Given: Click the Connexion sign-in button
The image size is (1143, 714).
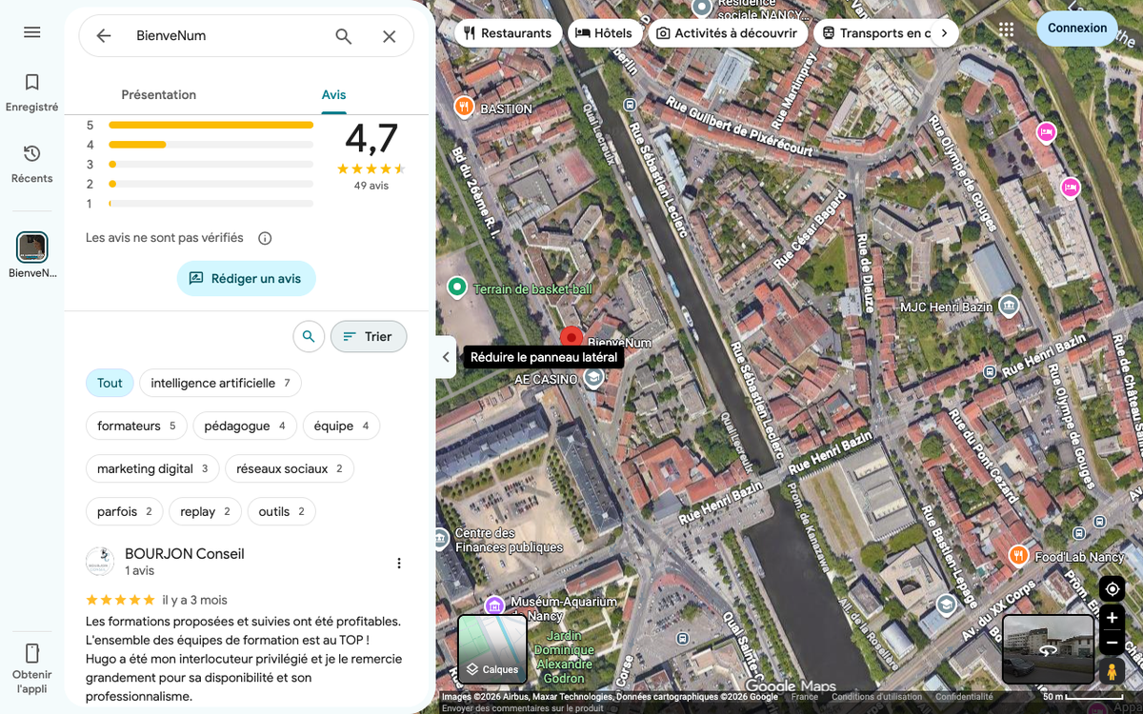Looking at the screenshot, I should tap(1077, 29).
